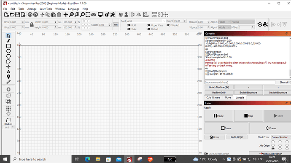The height and width of the screenshot is (163, 291).
Task: Click the Unlock Machine($X) button
Action: (x=219, y=87)
